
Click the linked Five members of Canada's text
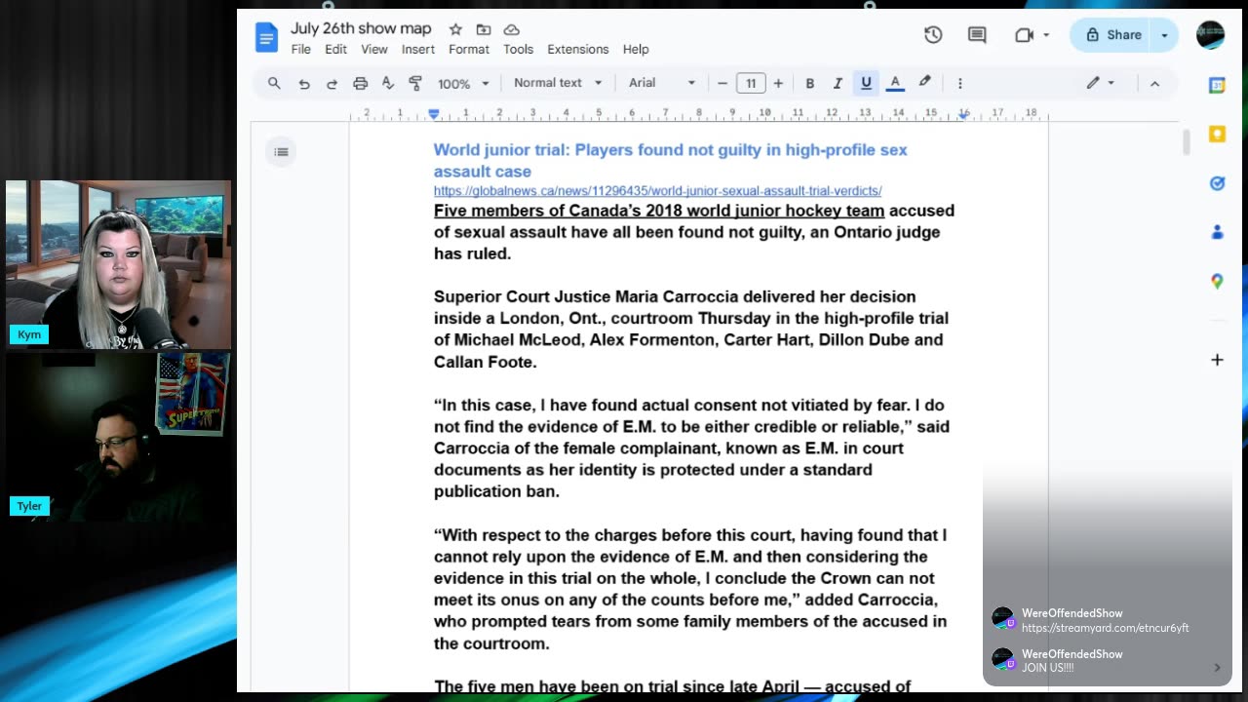659,211
